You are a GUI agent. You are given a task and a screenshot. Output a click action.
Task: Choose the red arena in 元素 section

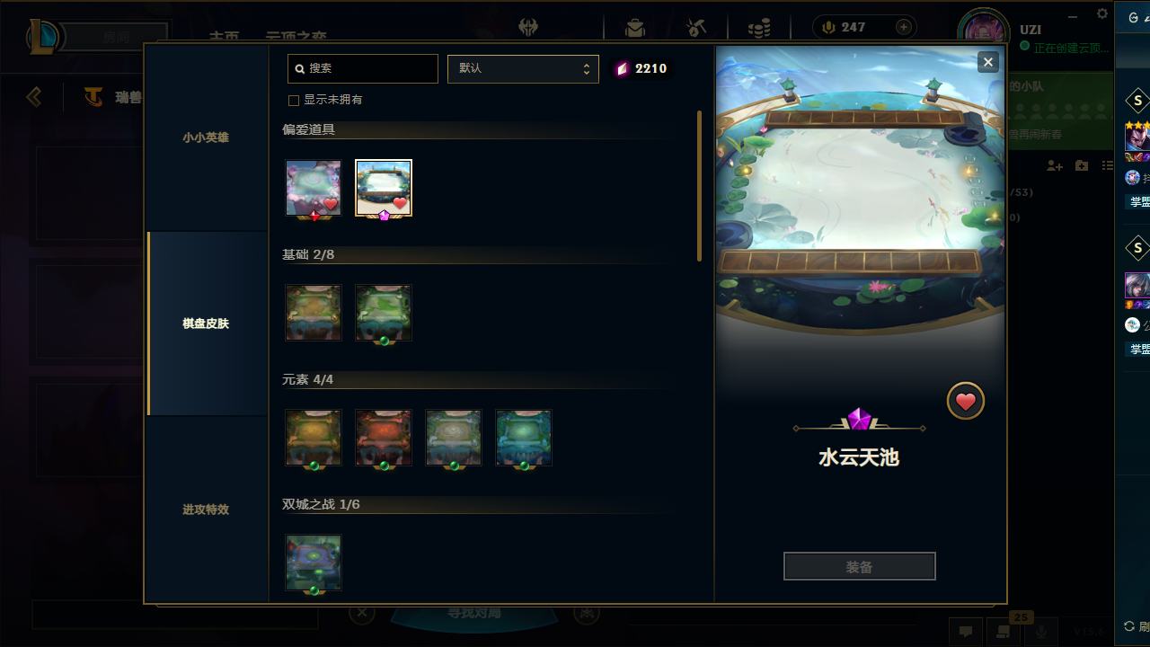tap(384, 438)
